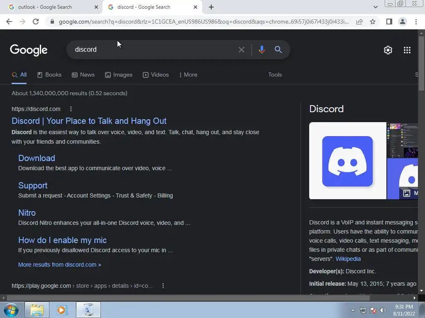The width and height of the screenshot is (425, 318).
Task: Expand the tab search dropdown arrow
Action: coord(375,7)
